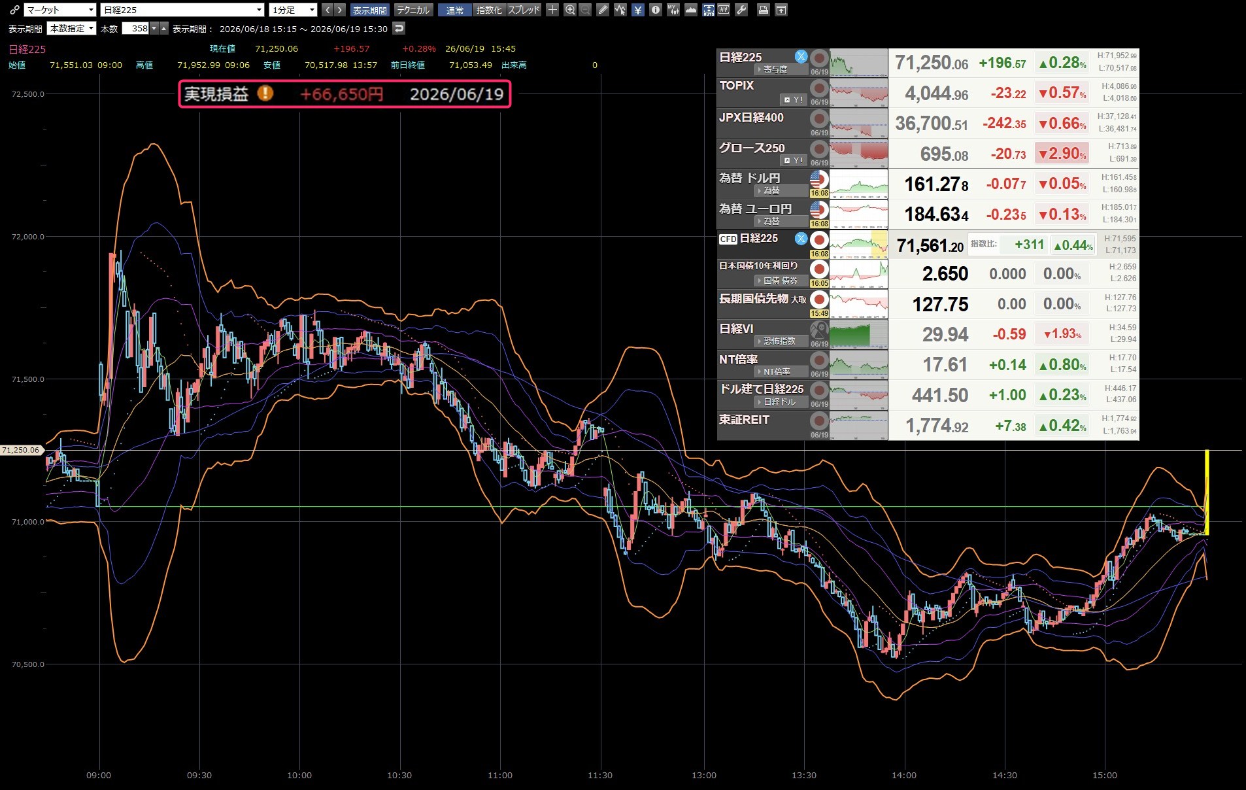Select the pencil drawing tool
The image size is (1246, 790).
coord(603,10)
